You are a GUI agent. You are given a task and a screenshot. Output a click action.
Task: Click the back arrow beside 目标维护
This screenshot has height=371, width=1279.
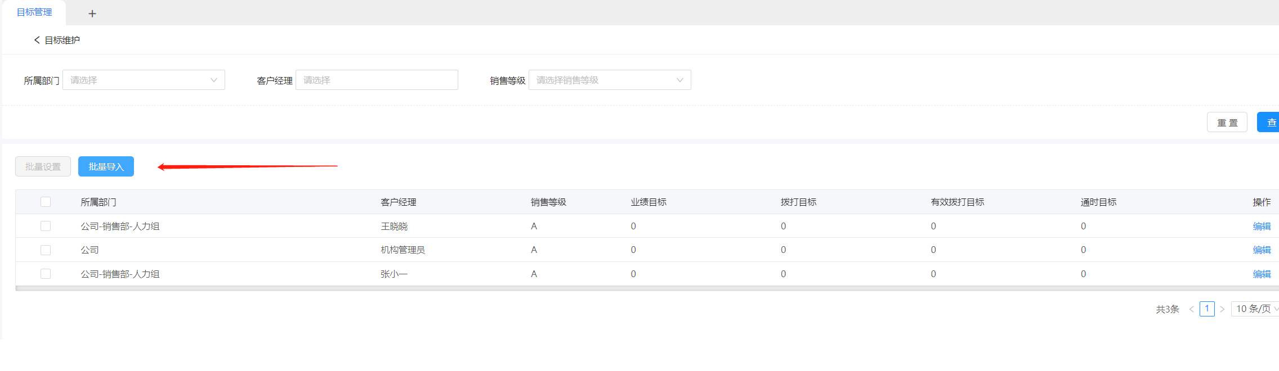(37, 40)
